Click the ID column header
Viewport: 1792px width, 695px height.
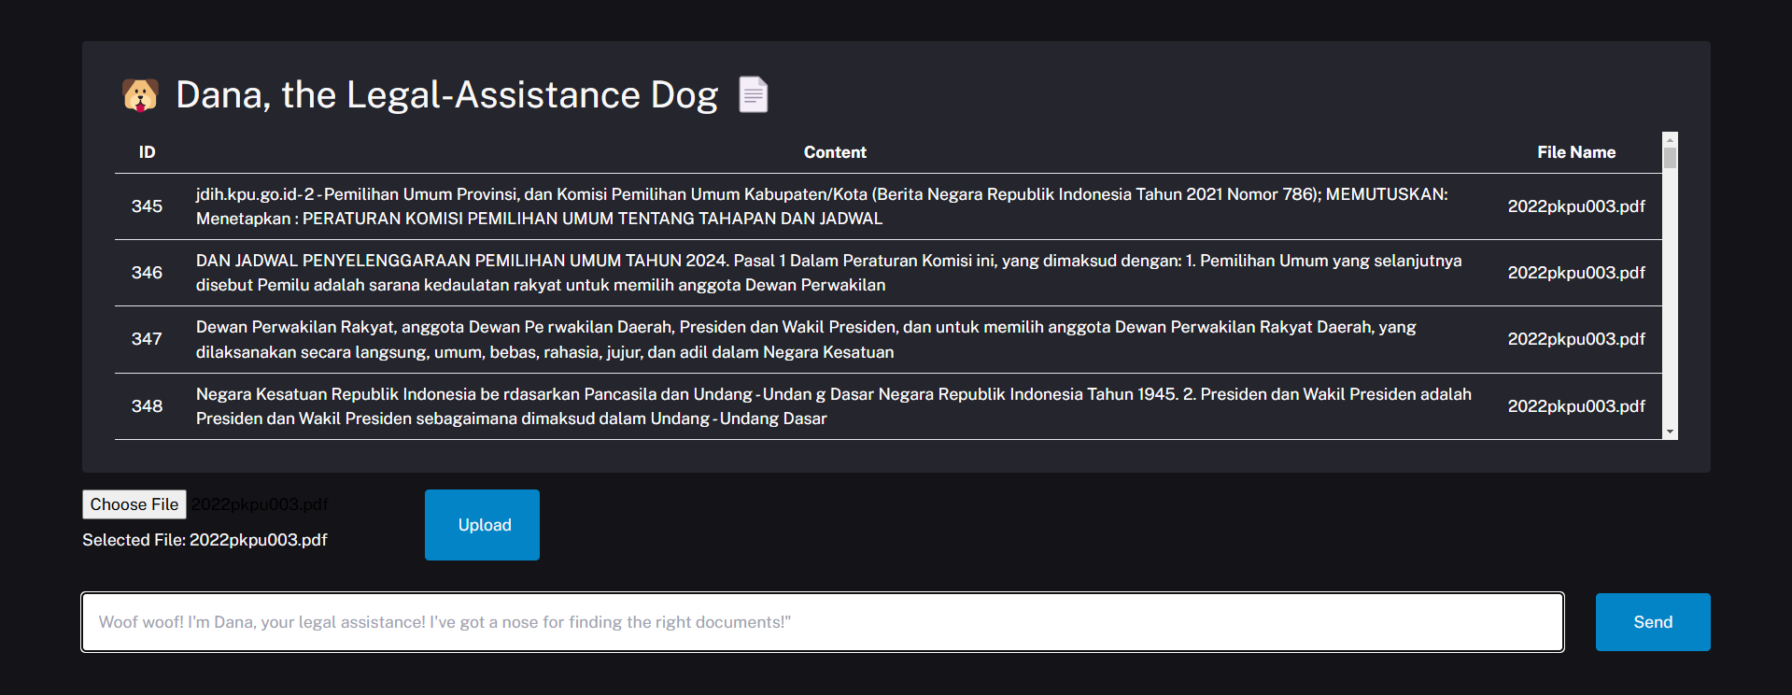tap(147, 152)
